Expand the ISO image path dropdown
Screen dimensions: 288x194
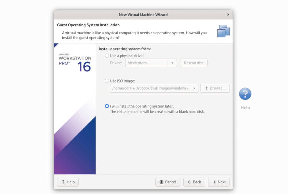[x=194, y=88]
